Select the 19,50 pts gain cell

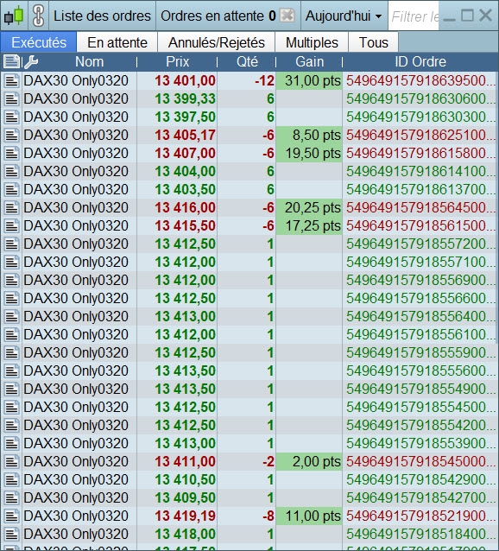tap(309, 153)
